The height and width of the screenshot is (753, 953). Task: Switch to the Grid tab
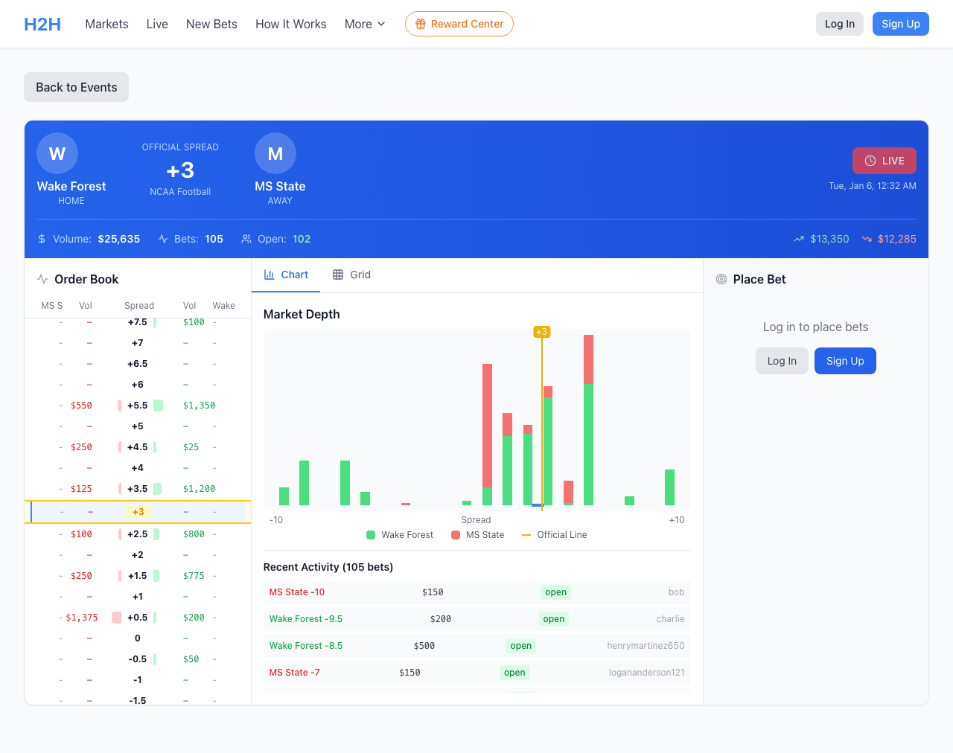pyautogui.click(x=351, y=275)
